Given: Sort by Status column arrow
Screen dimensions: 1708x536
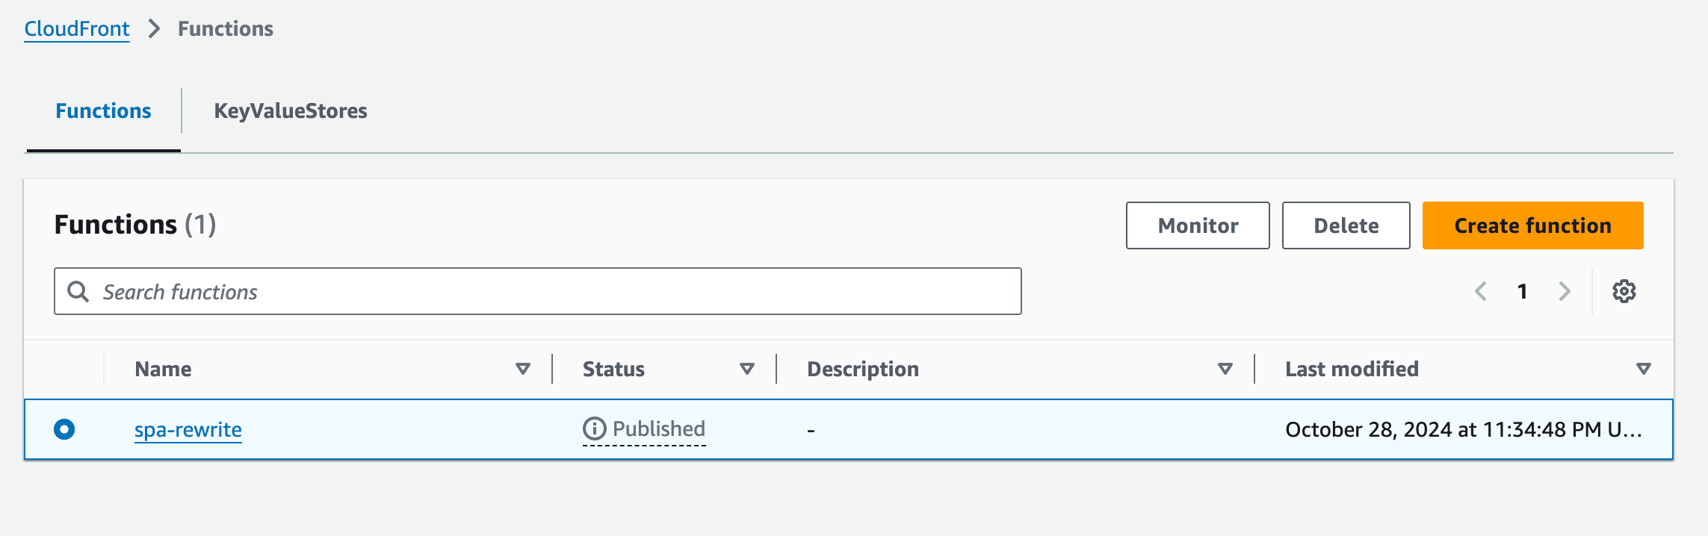Looking at the screenshot, I should (x=746, y=369).
